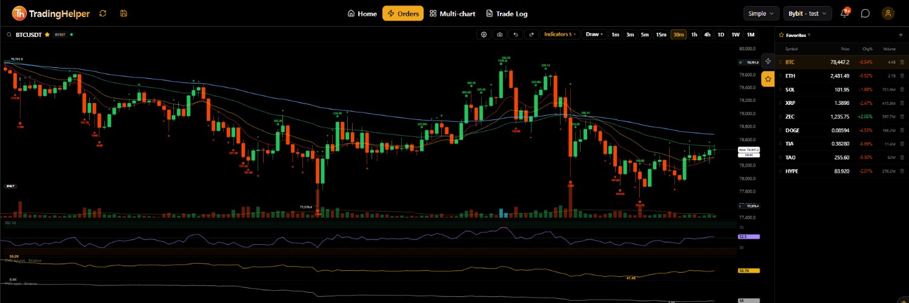This screenshot has width=909, height=303.
Task: Click the refresh sync icon beside TradingHelper
Action: pos(103,13)
